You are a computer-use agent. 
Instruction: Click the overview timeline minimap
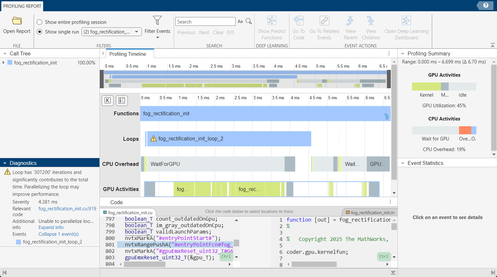tap(245, 79)
